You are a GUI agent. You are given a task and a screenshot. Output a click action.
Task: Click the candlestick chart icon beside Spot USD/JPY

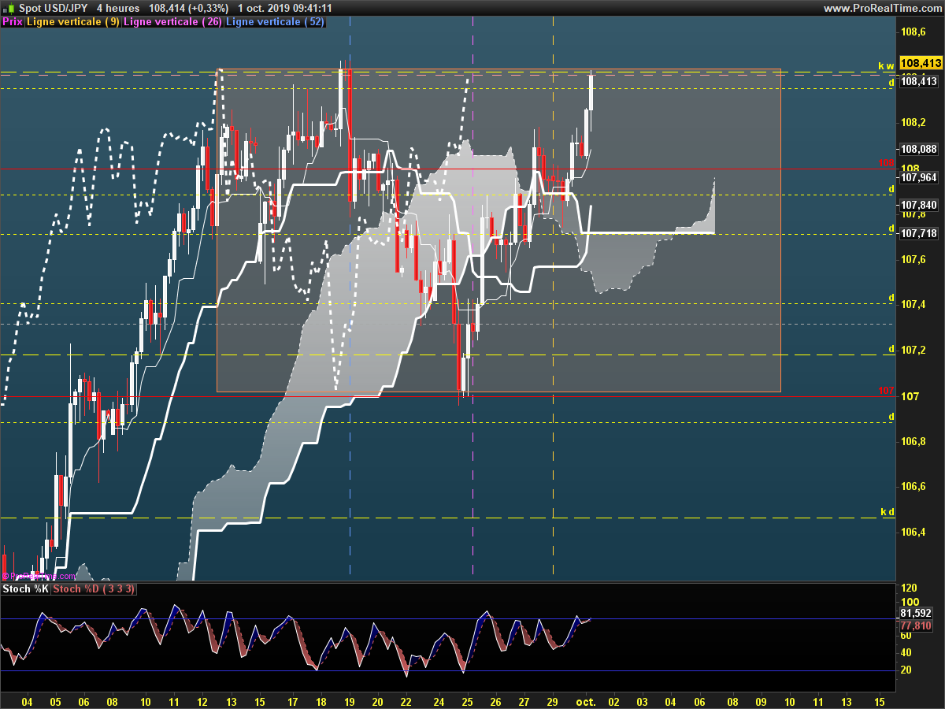[x=9, y=7]
